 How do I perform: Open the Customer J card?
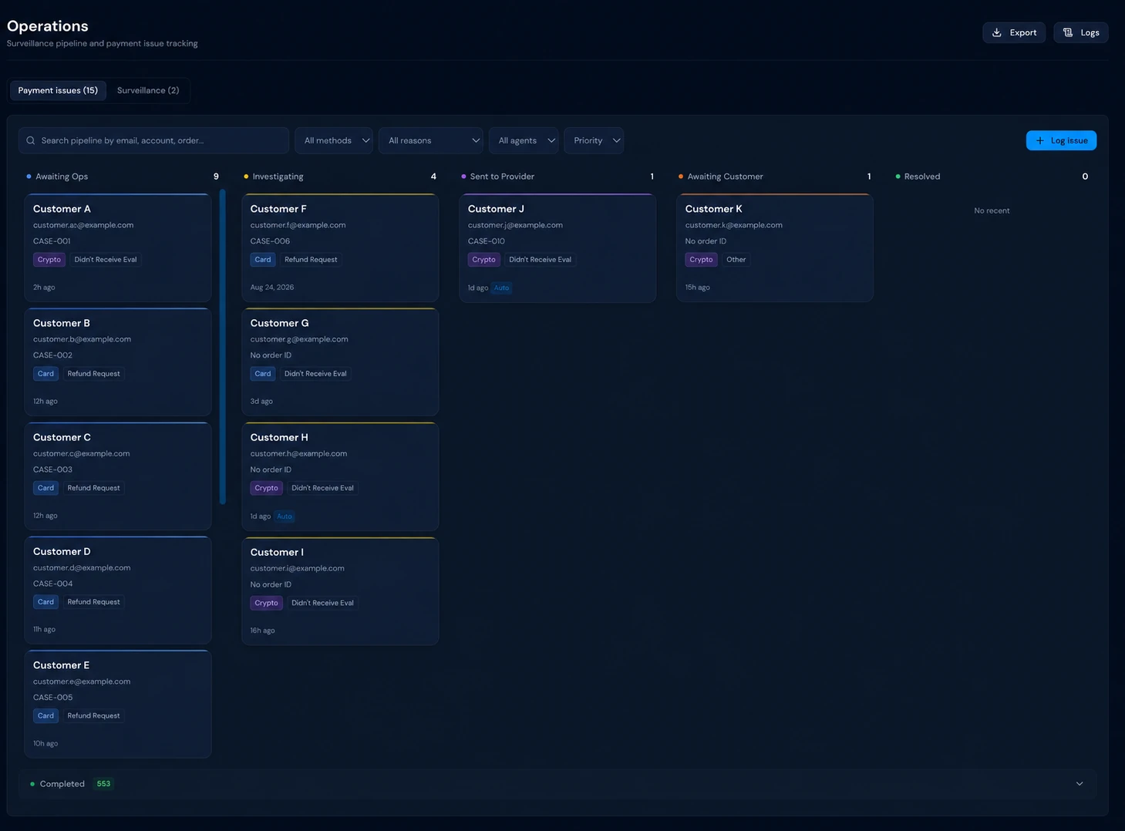point(557,247)
